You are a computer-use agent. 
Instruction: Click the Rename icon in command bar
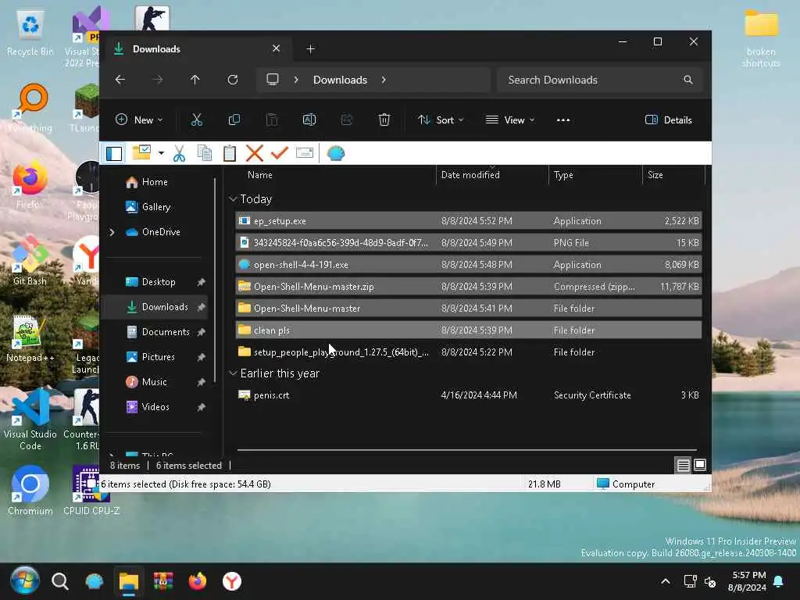click(309, 120)
